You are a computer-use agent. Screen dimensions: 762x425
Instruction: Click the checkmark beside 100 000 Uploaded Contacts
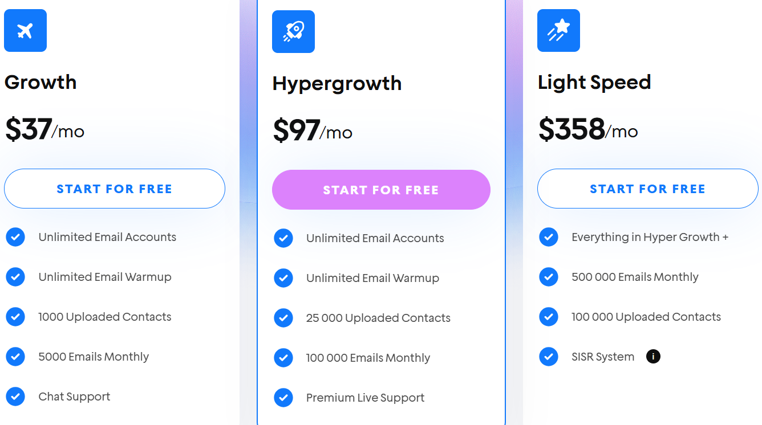point(548,317)
